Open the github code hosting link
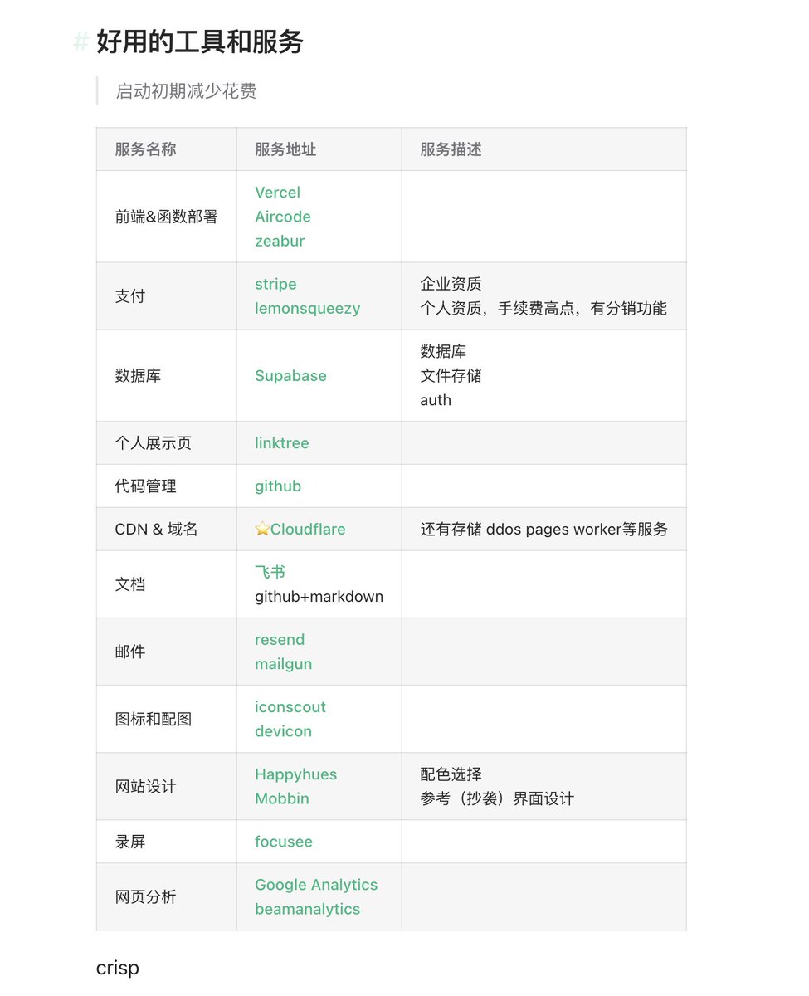 point(277,486)
